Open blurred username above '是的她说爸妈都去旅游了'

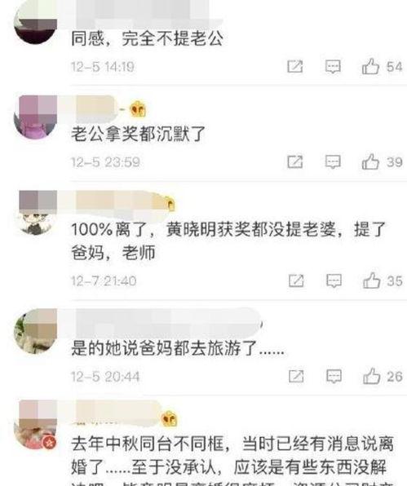coord(167,324)
